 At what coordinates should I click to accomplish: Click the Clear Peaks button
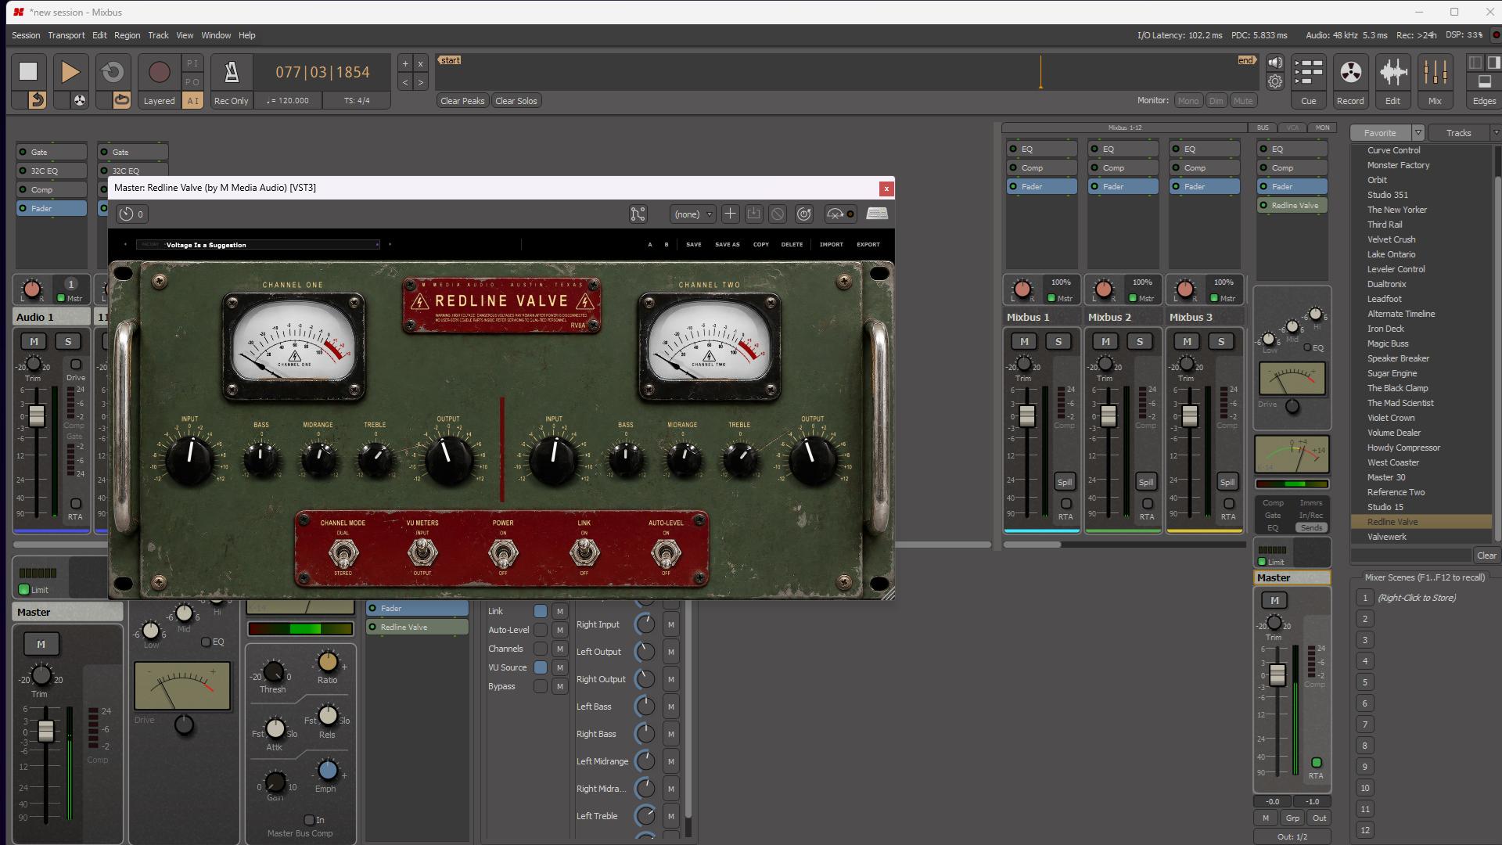[462, 101]
